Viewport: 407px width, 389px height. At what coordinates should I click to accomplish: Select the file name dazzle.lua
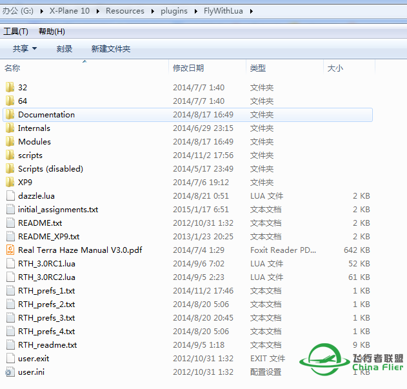(x=36, y=196)
